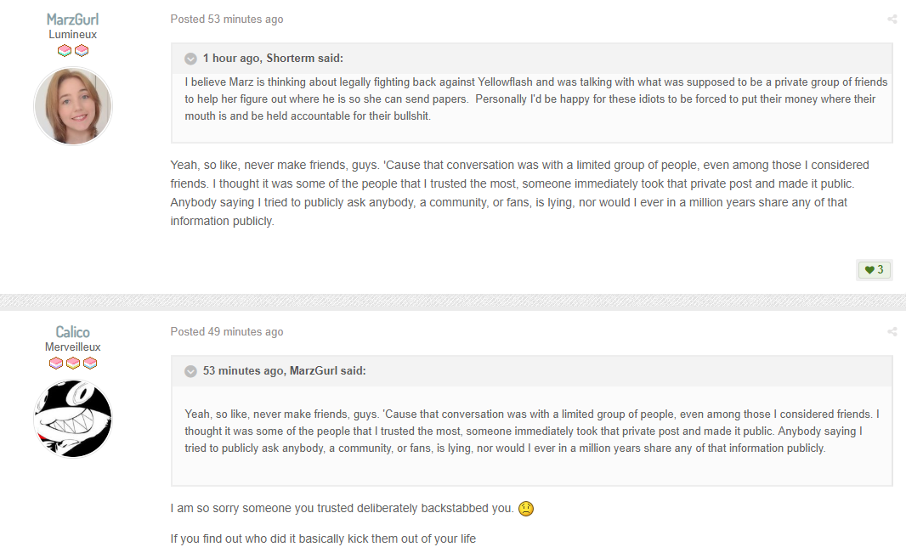Click Calico's cartoon avatar
Screen dimensions: 906x547
tap(73, 418)
